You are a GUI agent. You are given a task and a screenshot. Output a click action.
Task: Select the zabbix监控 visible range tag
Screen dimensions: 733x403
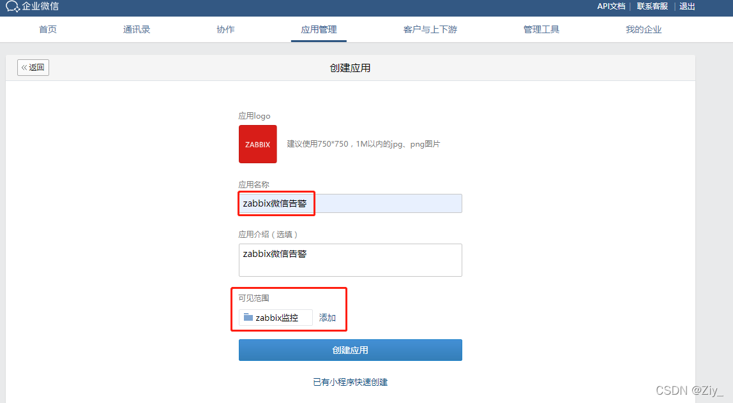[x=275, y=318]
